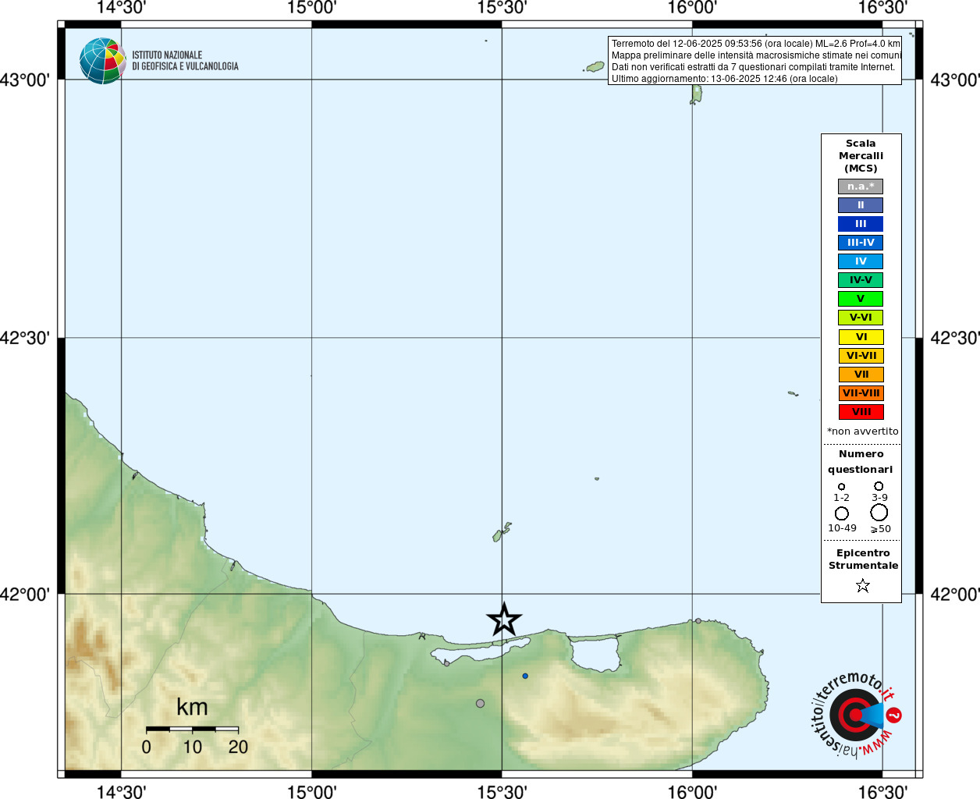
Task: Click the 'Dati non verificati' text line
Action: [753, 67]
